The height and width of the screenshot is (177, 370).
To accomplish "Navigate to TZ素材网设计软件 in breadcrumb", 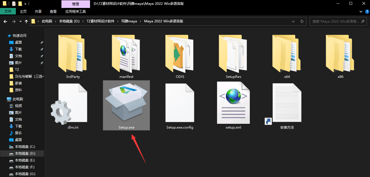I will point(100,22).
